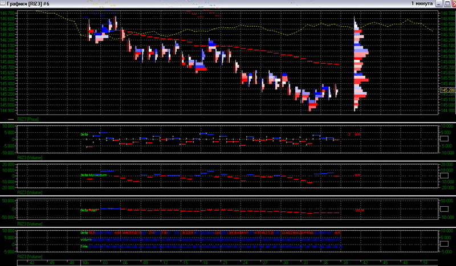Click the Time row label in bottom panel
This screenshot has width=456, height=266.
pyautogui.click(x=84, y=246)
